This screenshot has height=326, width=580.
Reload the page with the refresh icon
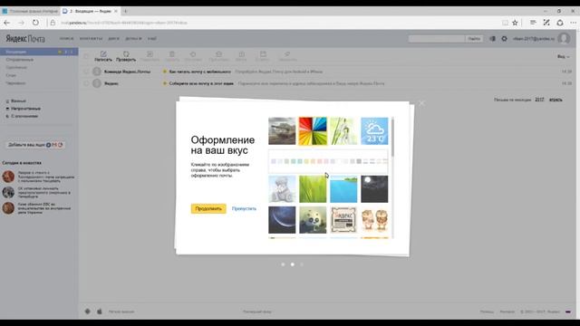pyautogui.click(x=35, y=23)
